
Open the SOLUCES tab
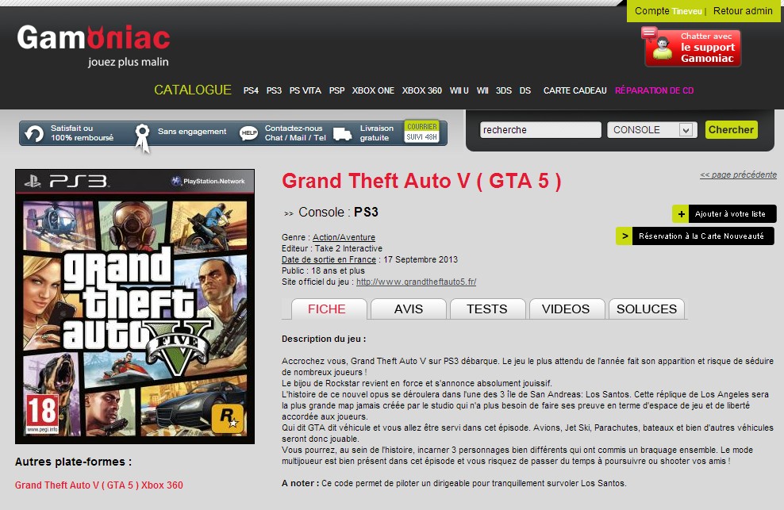[x=647, y=309]
